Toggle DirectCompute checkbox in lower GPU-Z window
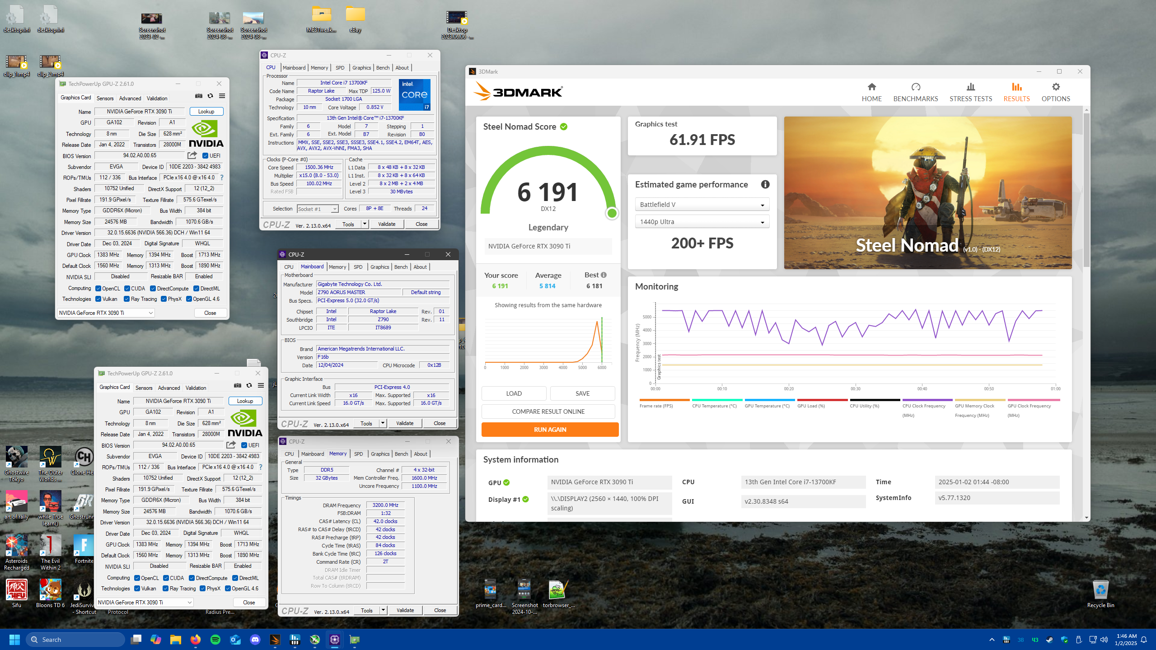1156x650 pixels. [x=192, y=578]
